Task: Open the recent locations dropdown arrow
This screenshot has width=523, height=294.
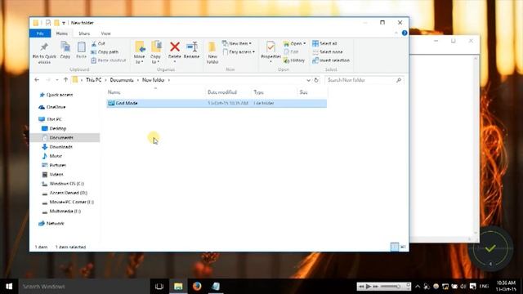Action: (57, 80)
